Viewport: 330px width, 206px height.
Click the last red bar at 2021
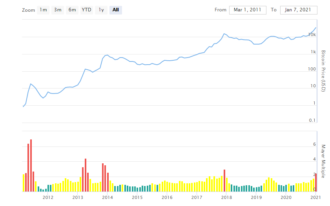[x=316, y=183]
